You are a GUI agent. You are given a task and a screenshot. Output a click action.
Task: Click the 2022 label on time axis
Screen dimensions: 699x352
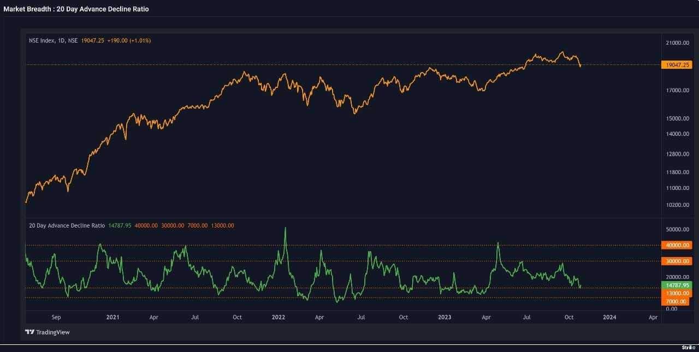[x=278, y=317]
